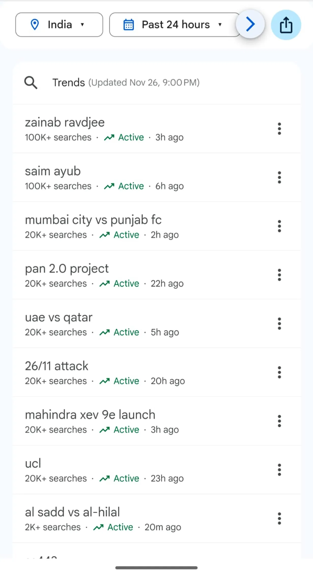
Task: Click the calendar icon in time filter
Action: [x=129, y=25]
